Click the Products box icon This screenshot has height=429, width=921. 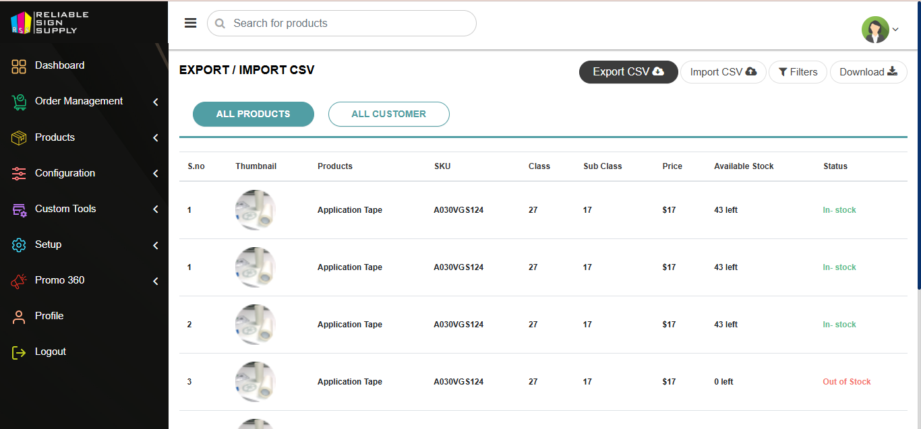[x=19, y=137]
